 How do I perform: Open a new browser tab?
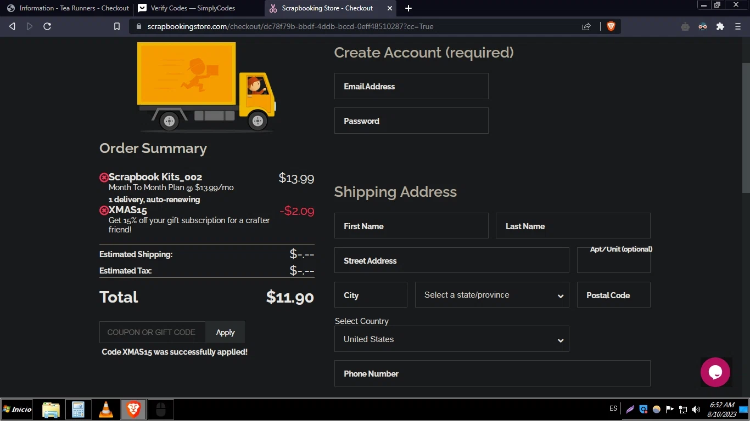pos(408,8)
